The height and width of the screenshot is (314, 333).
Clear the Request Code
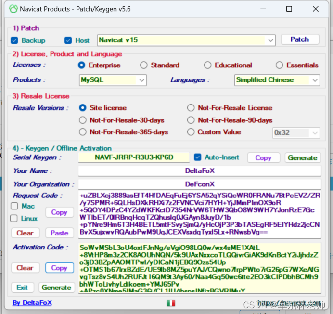point(26,233)
